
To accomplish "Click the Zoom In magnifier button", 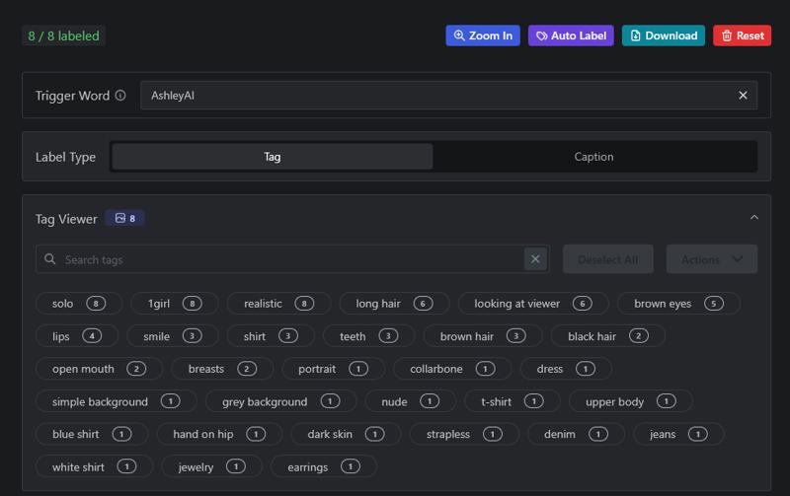I will tap(483, 35).
